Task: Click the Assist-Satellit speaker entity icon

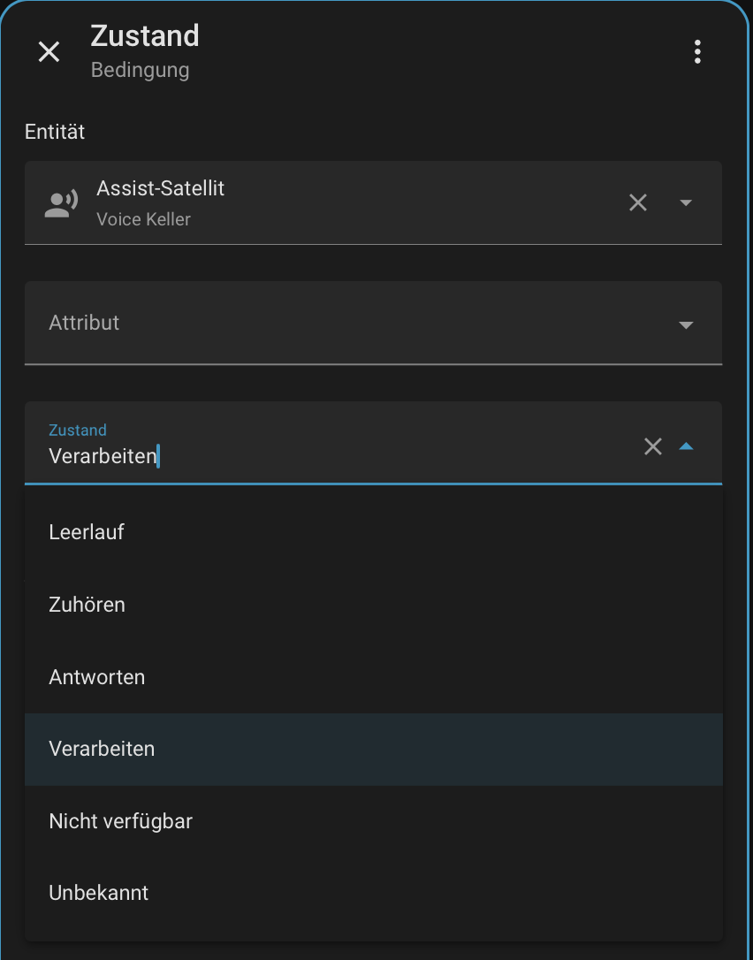Action: tap(61, 203)
